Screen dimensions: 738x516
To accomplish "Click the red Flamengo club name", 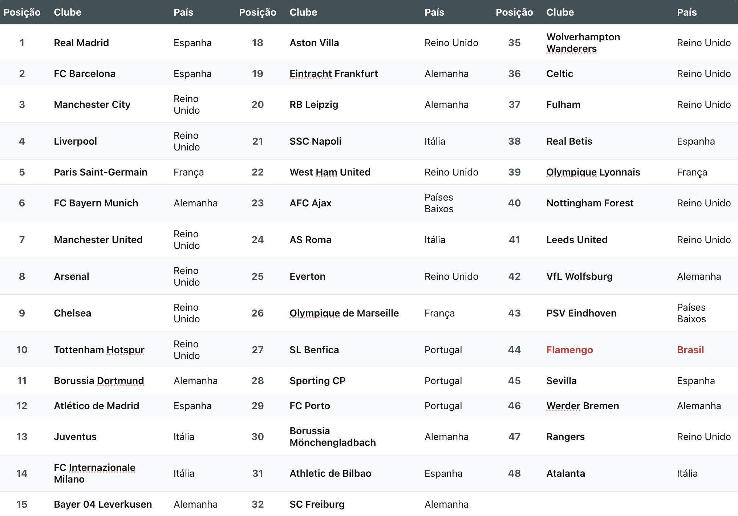I will [569, 350].
